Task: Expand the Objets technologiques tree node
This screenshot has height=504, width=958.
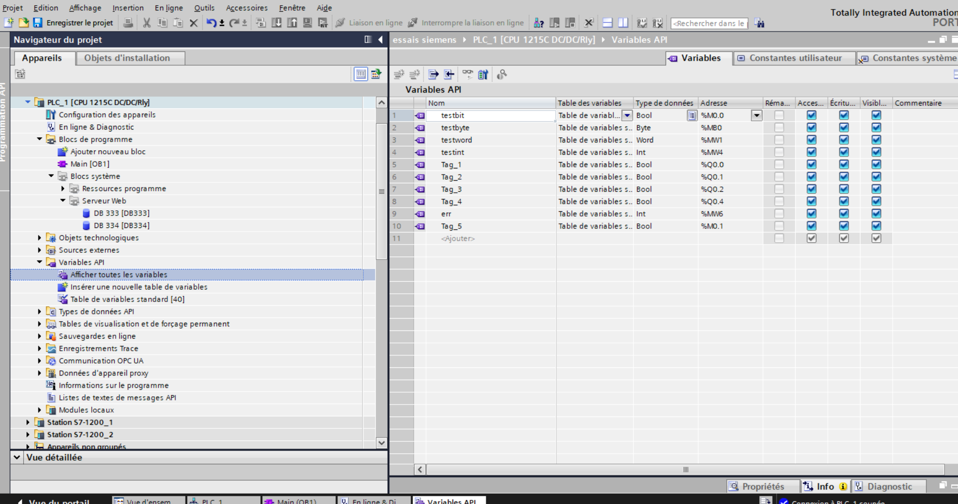Action: (39, 238)
